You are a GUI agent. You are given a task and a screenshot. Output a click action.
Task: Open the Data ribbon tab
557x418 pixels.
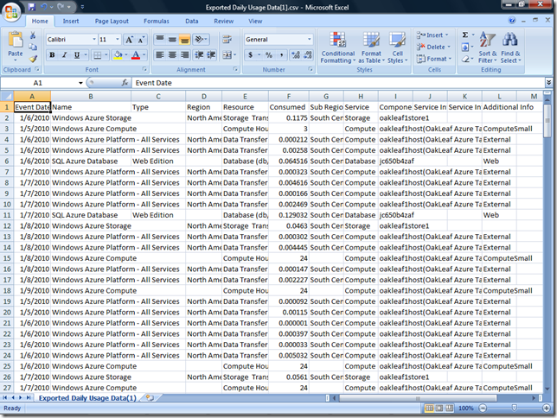point(192,22)
